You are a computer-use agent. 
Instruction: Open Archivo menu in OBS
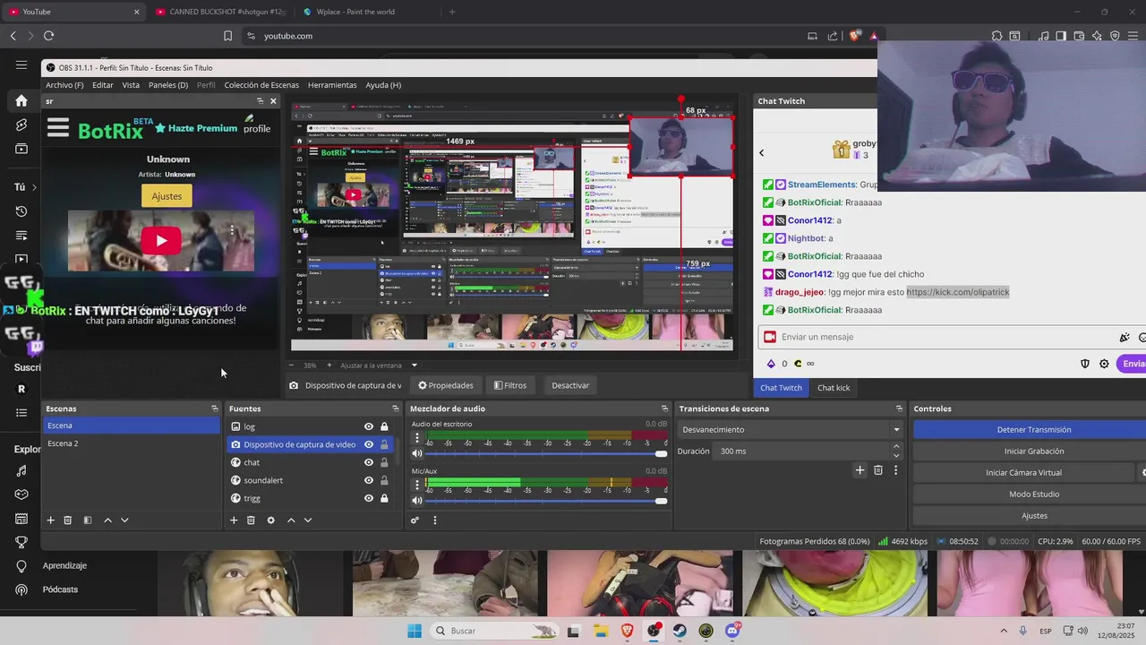[64, 85]
